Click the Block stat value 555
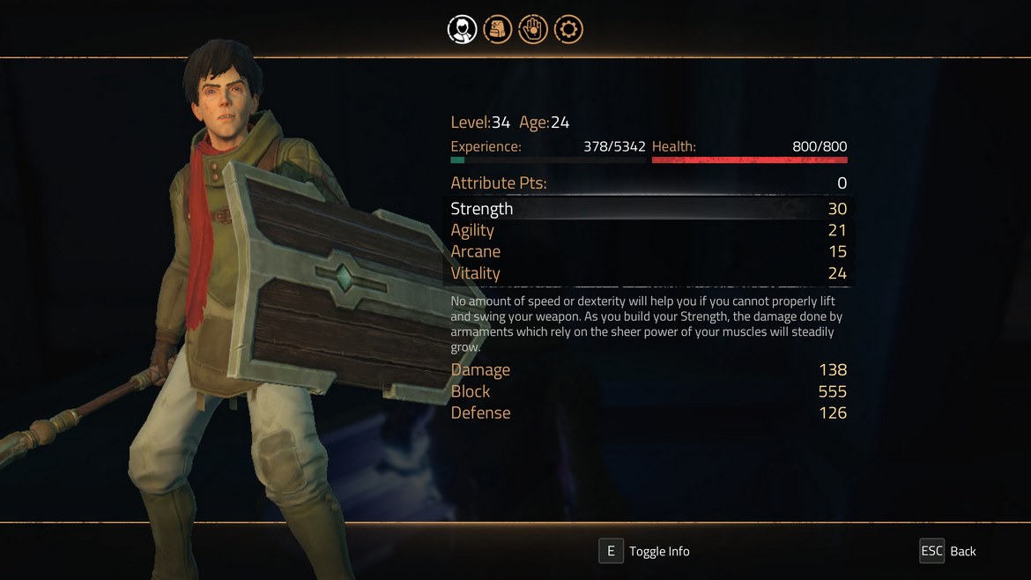This screenshot has height=580, width=1031. pos(833,391)
